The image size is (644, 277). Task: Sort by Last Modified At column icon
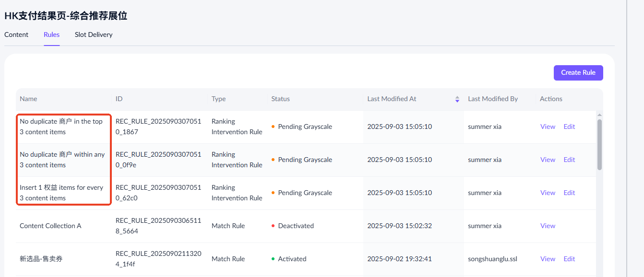click(x=457, y=99)
